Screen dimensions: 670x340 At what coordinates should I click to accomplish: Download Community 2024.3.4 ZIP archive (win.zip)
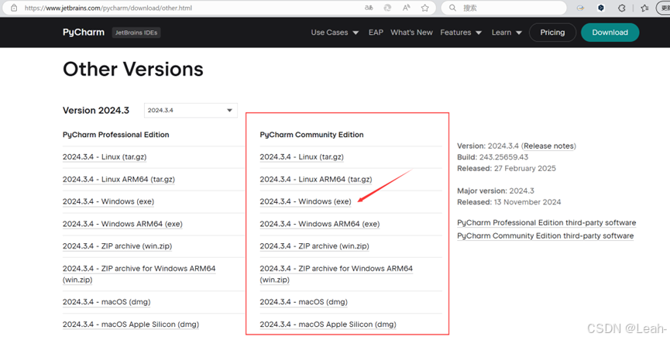[x=314, y=246]
